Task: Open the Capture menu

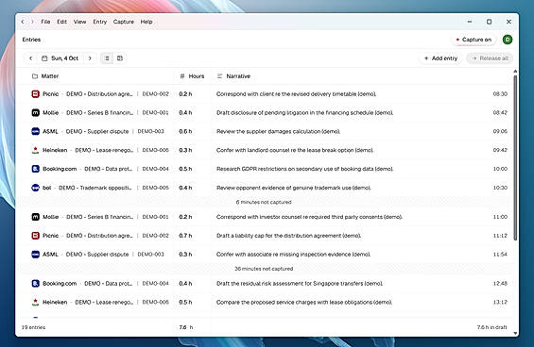Action: (x=123, y=22)
